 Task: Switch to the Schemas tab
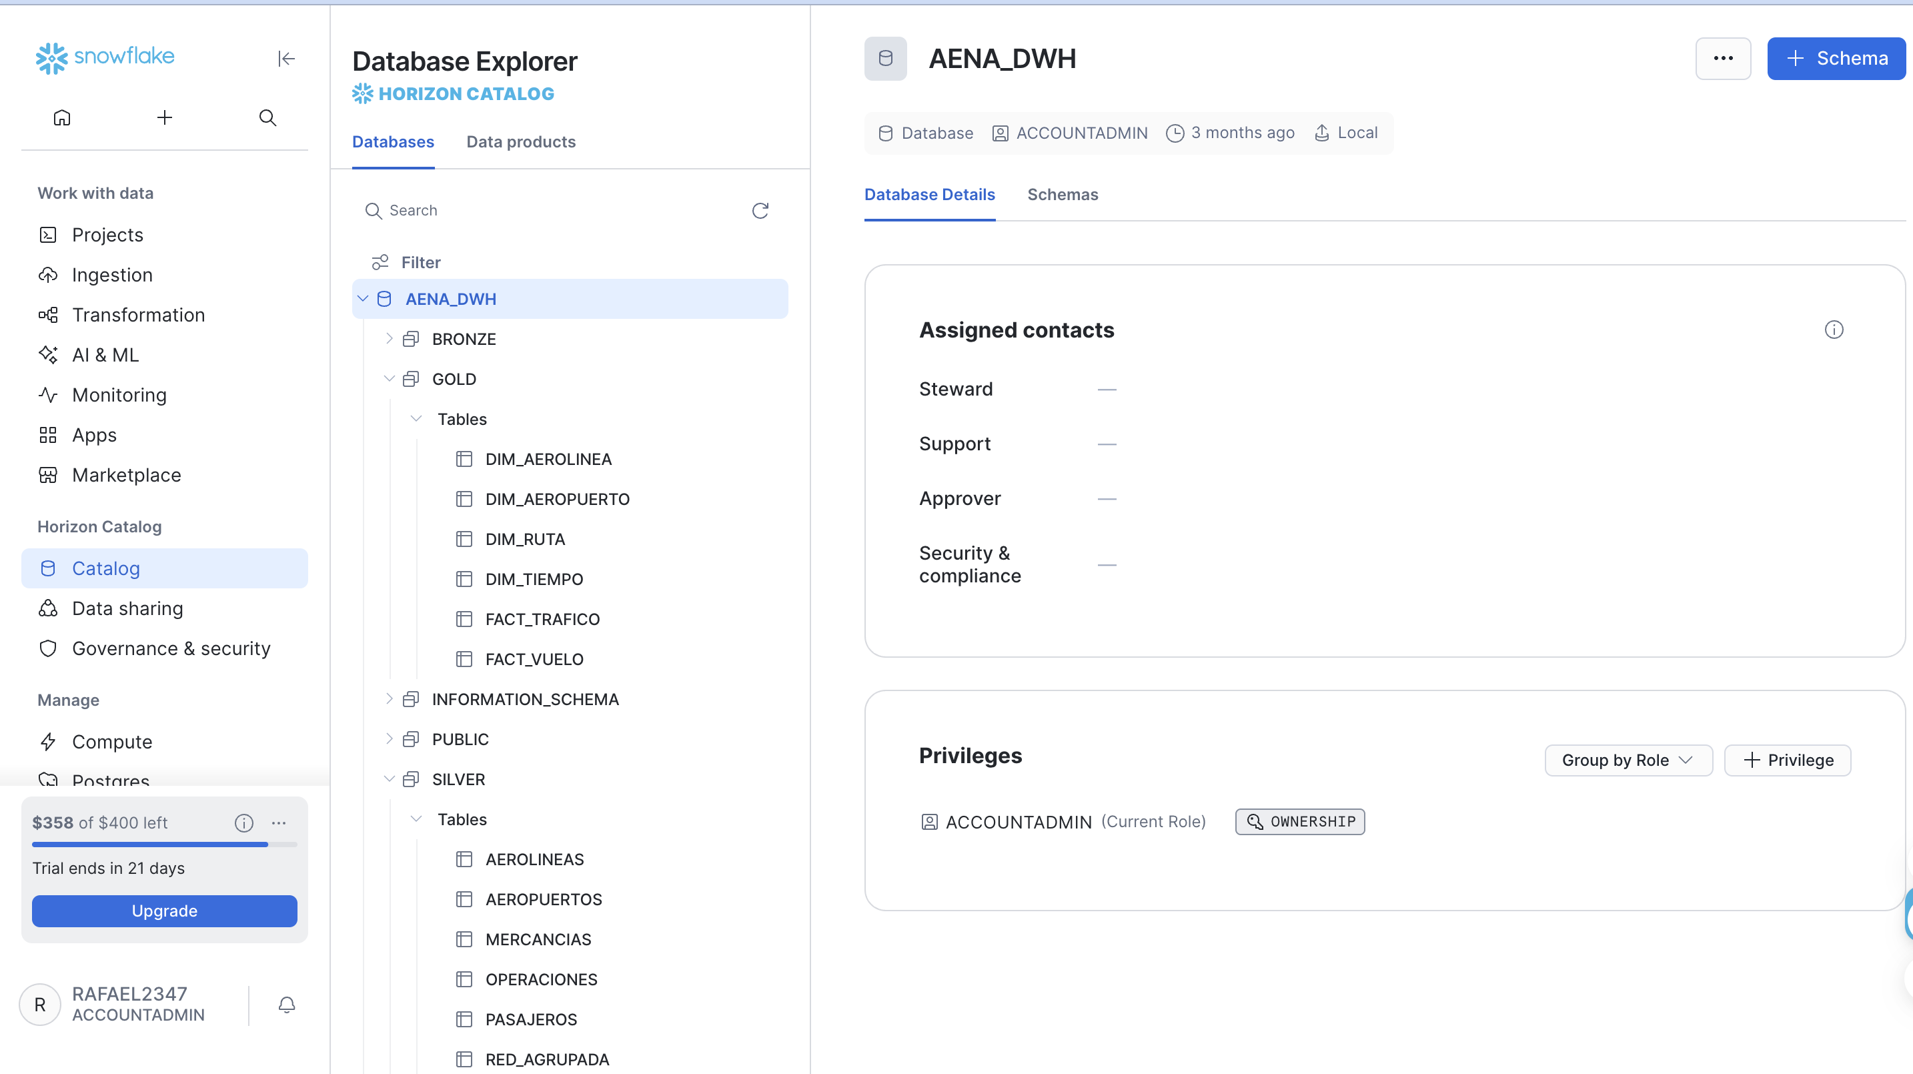pyautogui.click(x=1063, y=195)
